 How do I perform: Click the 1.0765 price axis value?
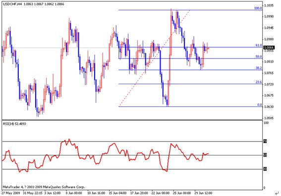[x=269, y=73]
